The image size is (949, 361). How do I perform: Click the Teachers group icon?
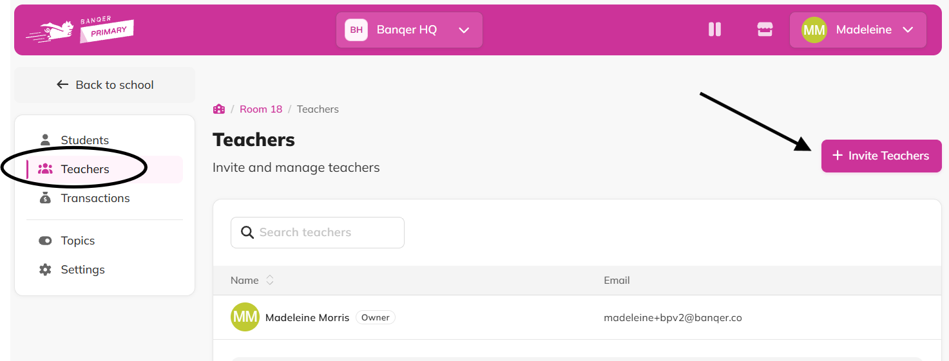(x=45, y=169)
